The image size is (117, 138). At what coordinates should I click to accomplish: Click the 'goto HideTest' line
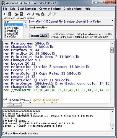click(x=31, y=100)
